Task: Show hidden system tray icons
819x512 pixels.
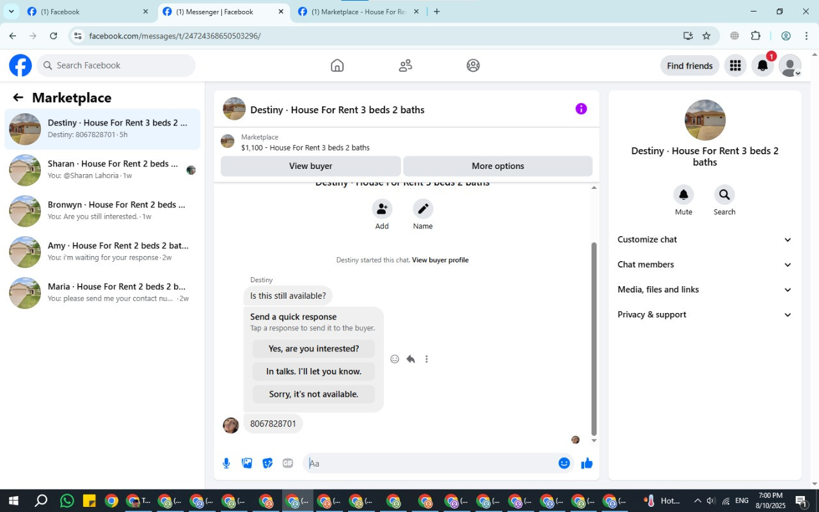Action: point(697,501)
